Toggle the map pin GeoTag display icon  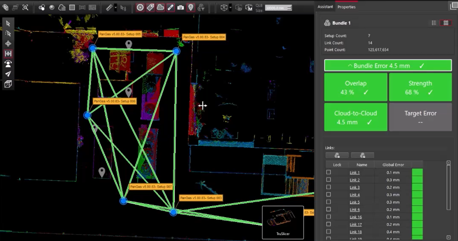[190, 8]
